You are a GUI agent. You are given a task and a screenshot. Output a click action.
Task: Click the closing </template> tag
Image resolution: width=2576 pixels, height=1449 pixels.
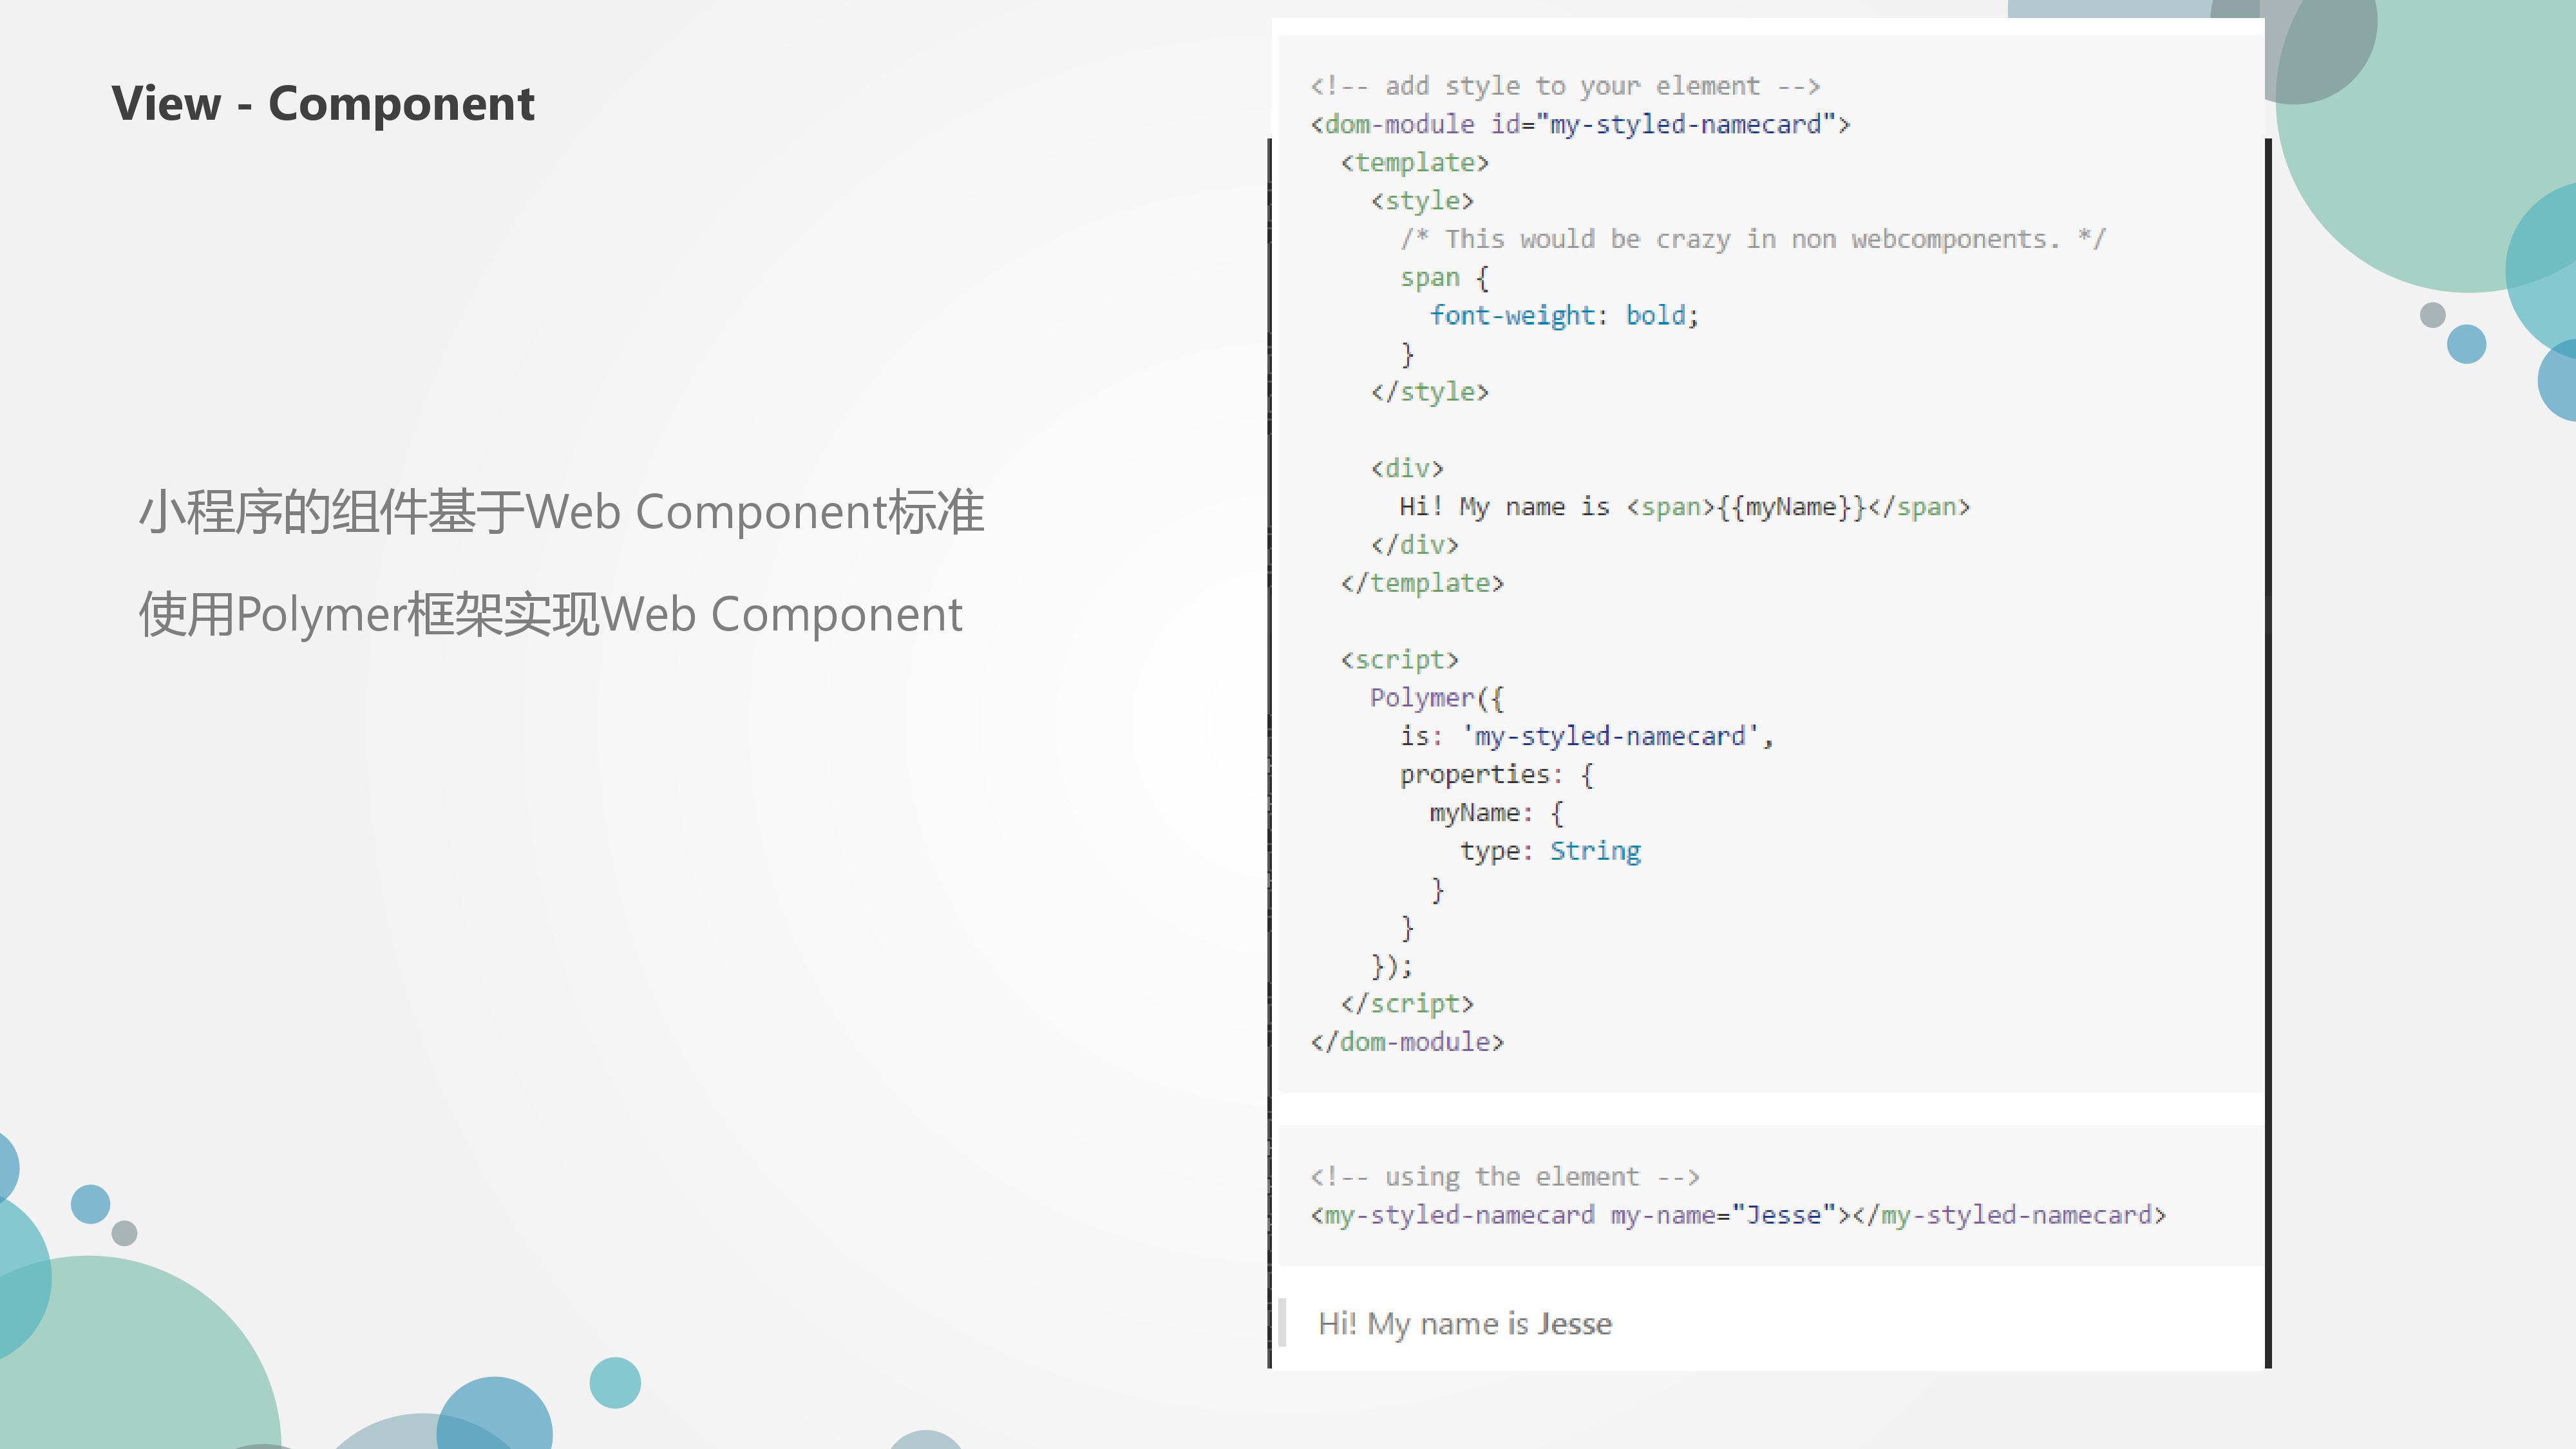pos(1422,583)
